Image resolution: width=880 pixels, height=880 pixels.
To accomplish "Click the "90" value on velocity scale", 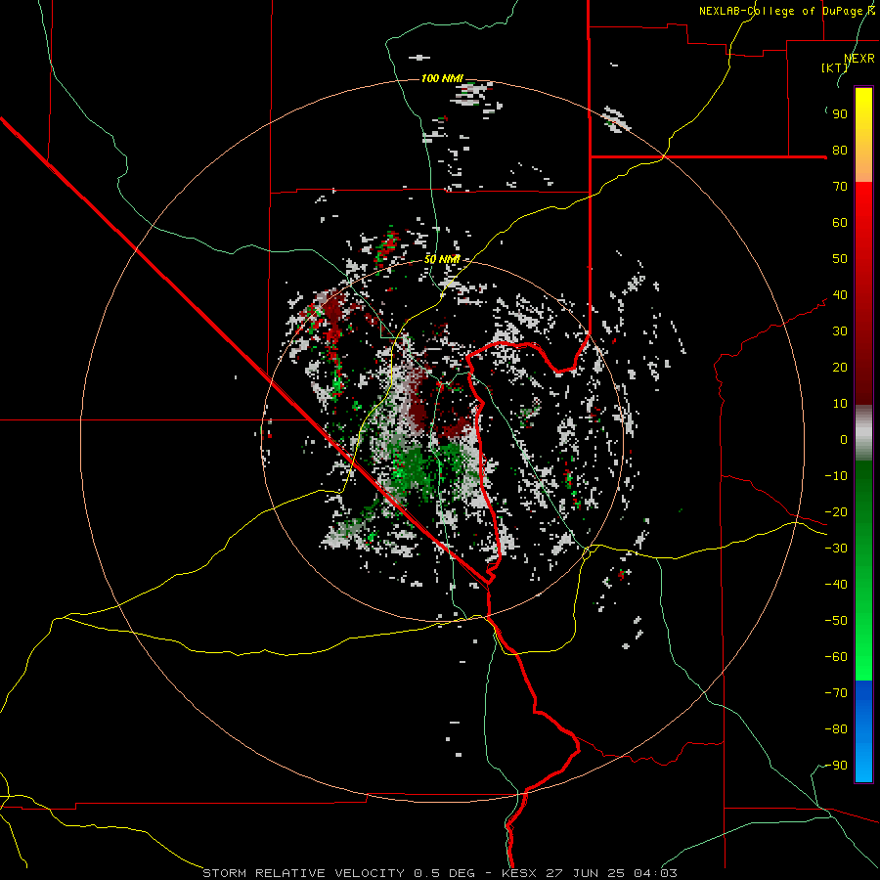I will coord(840,114).
